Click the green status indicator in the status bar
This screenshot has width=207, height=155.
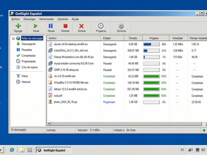204,130
